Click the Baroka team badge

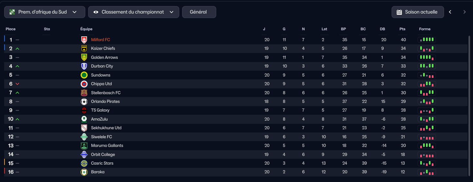84,172
